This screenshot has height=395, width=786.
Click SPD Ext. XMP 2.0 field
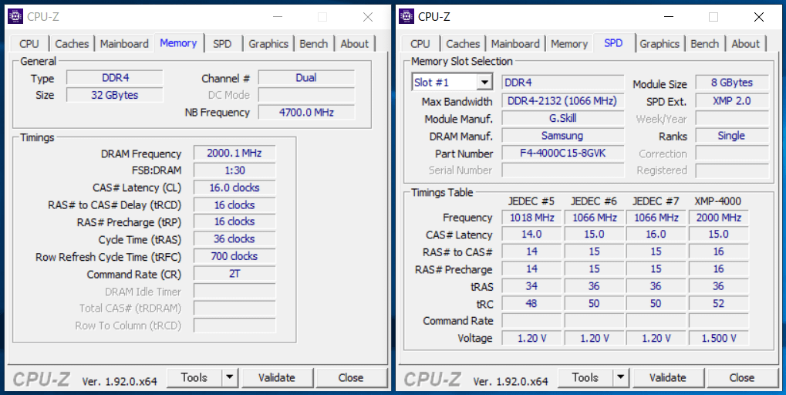pos(732,101)
